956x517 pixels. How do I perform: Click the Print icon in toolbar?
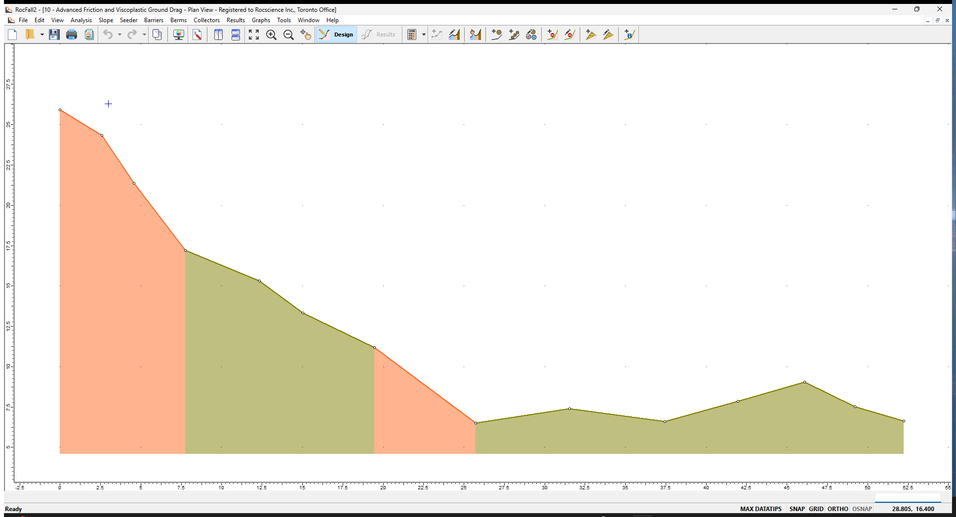point(72,35)
